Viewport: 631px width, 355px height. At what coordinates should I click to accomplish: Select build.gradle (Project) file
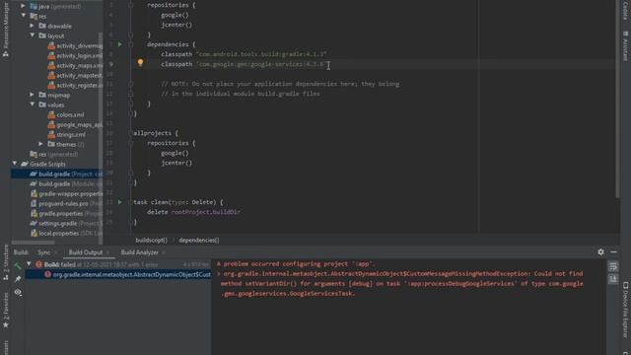[x=57, y=174]
